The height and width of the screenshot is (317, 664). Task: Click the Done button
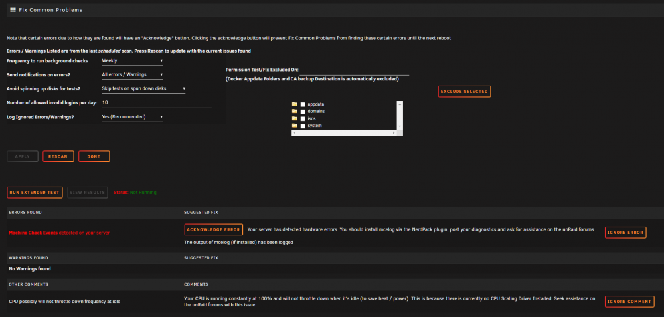(x=94, y=156)
